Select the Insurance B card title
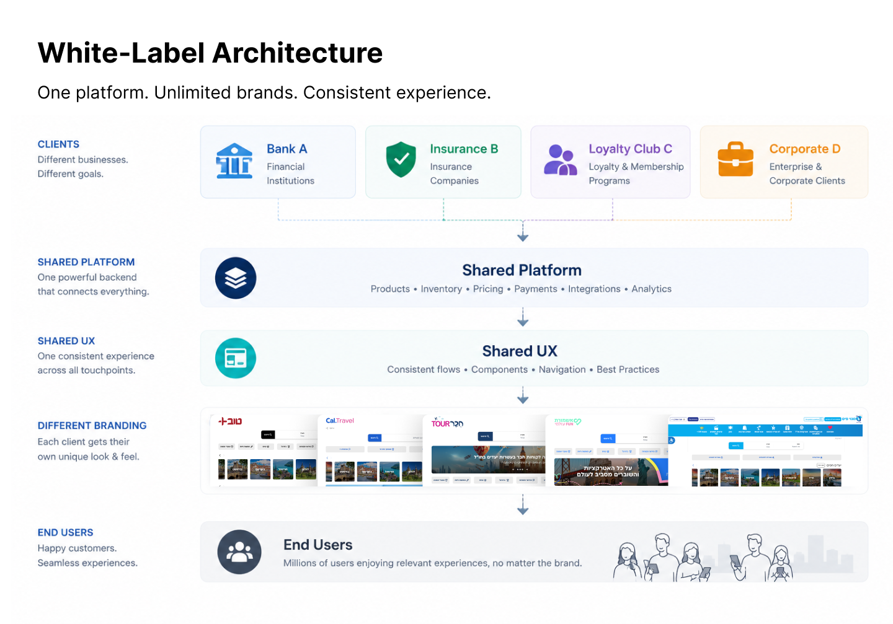This screenshot has width=893, height=624. pos(464,149)
